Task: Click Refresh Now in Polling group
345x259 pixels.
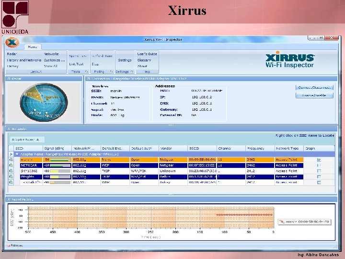Action: click(x=103, y=56)
